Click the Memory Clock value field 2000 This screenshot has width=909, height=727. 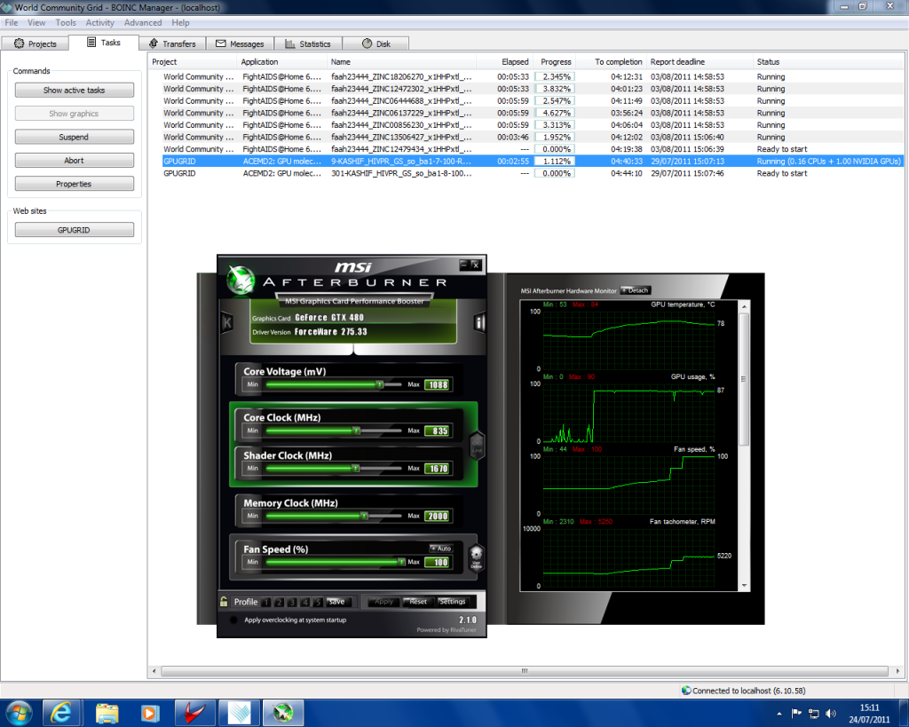tap(438, 517)
